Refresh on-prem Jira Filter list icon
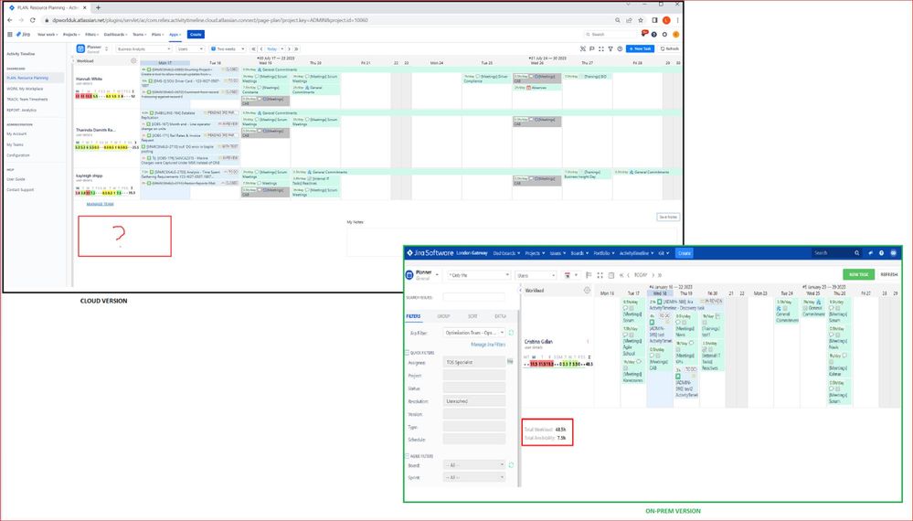This screenshot has width=913, height=521. 511,333
